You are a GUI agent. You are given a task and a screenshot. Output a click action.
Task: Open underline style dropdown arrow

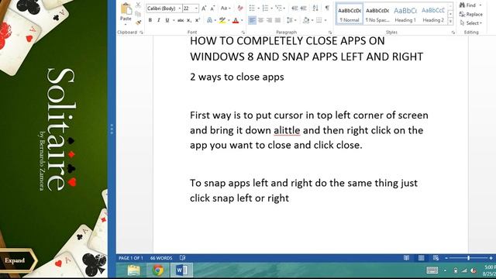174,21
